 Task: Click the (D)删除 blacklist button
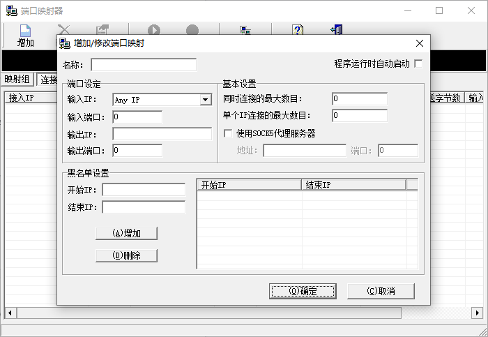coord(126,255)
